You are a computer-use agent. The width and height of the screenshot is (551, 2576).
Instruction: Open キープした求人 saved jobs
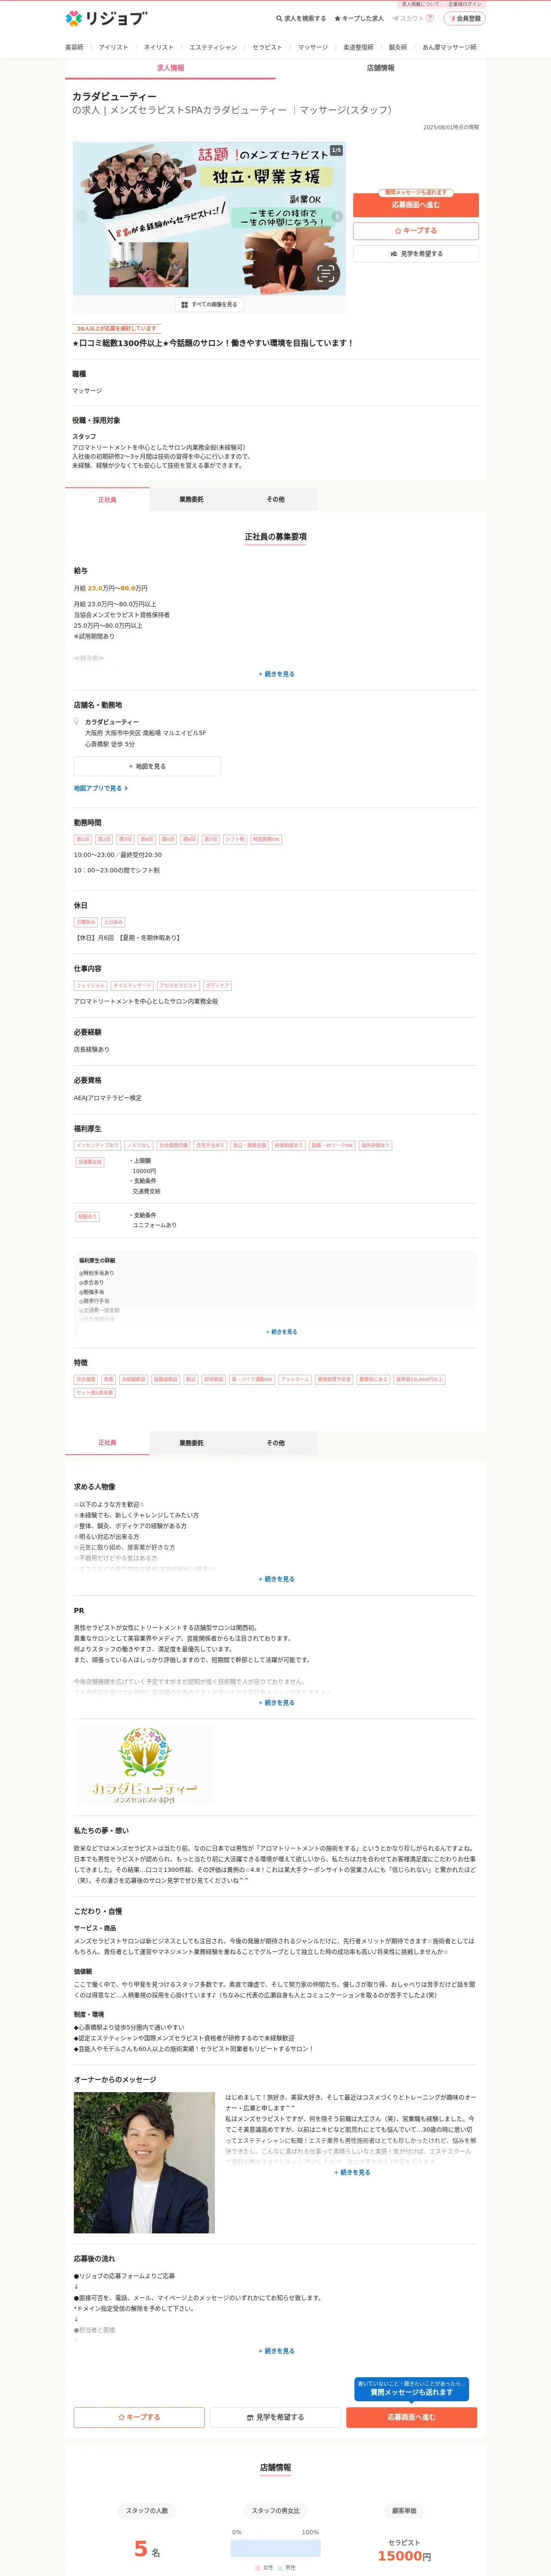[359, 18]
